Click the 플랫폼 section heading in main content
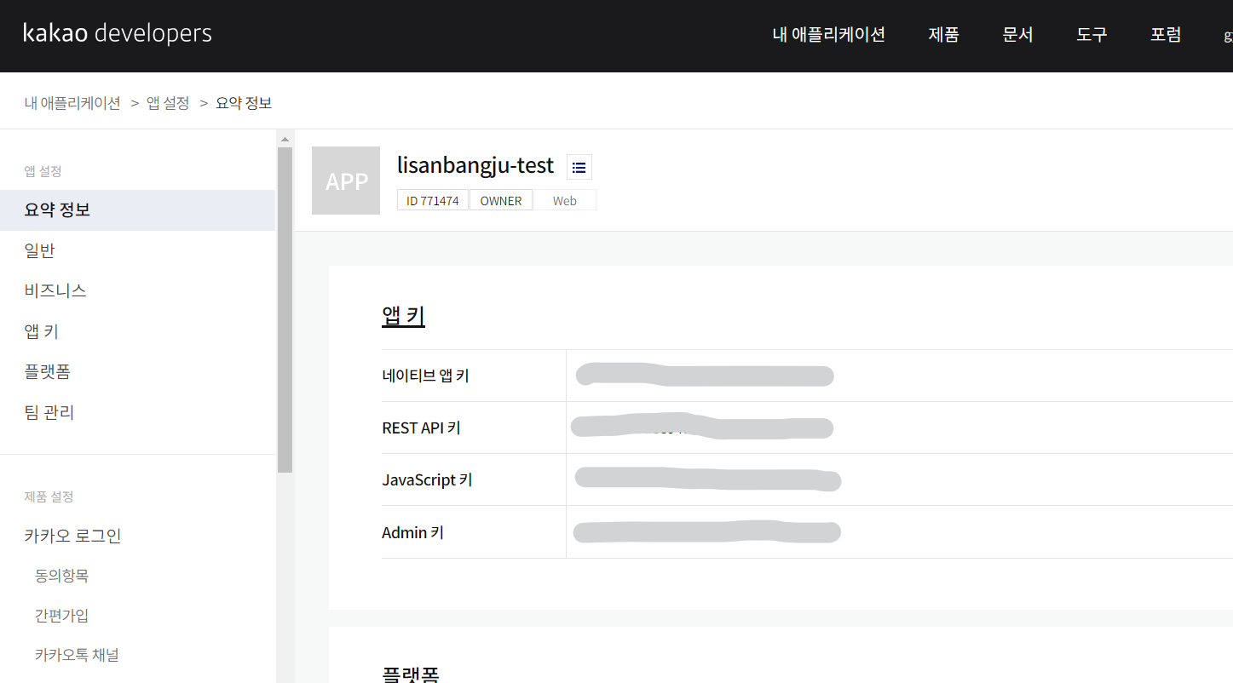 coord(411,675)
